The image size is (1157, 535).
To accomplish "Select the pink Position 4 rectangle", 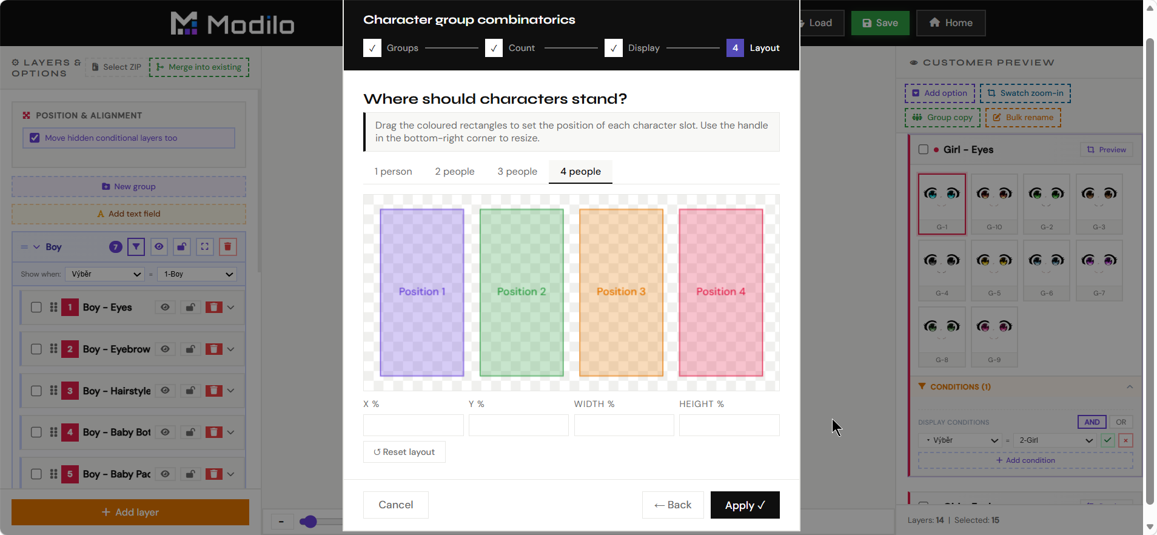I will pyautogui.click(x=720, y=292).
